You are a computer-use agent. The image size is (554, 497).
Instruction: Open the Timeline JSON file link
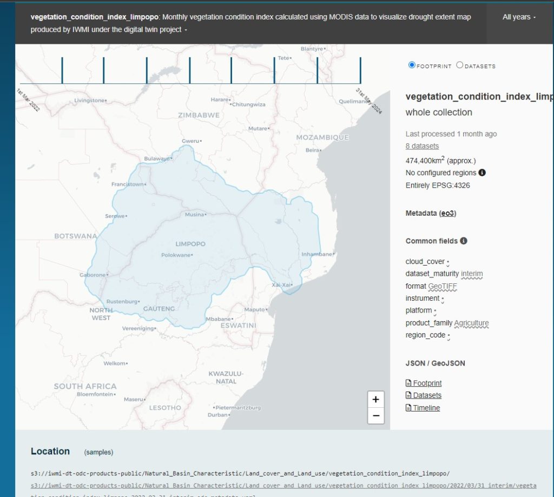[x=426, y=408]
